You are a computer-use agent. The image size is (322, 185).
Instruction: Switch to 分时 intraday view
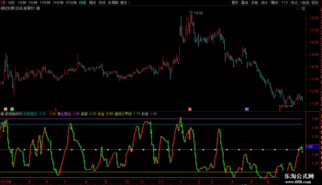[11, 3]
